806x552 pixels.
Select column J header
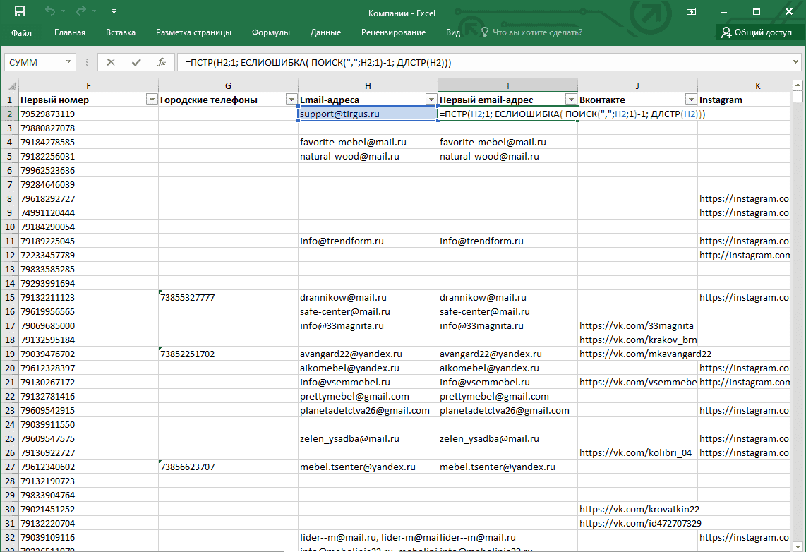point(637,86)
